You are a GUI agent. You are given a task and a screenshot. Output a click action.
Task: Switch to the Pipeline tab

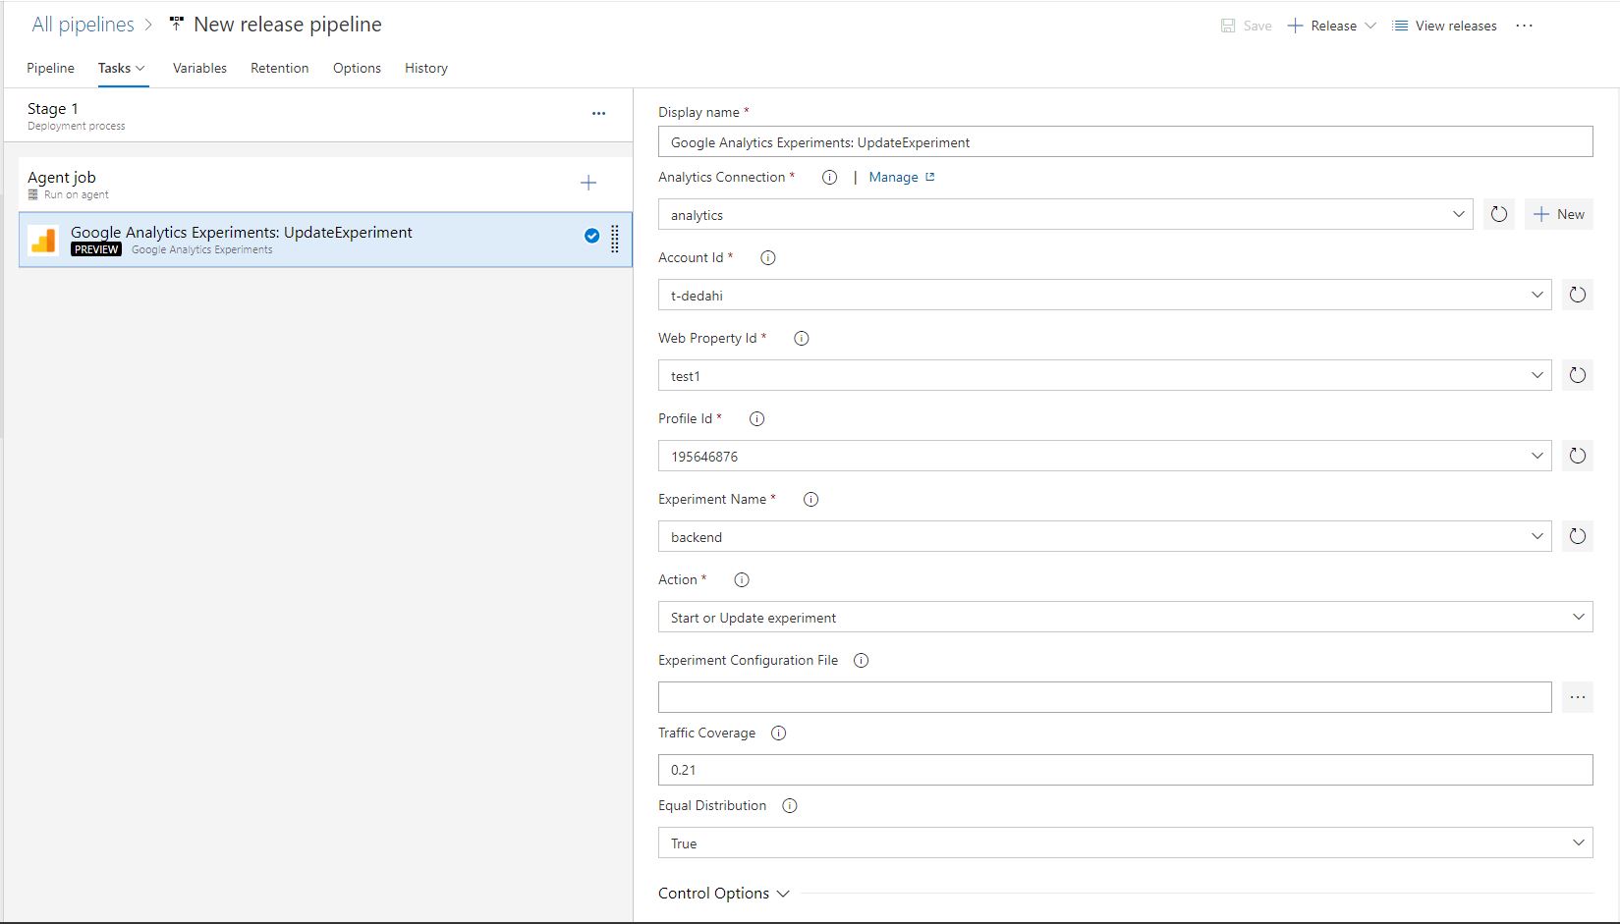[x=50, y=68]
